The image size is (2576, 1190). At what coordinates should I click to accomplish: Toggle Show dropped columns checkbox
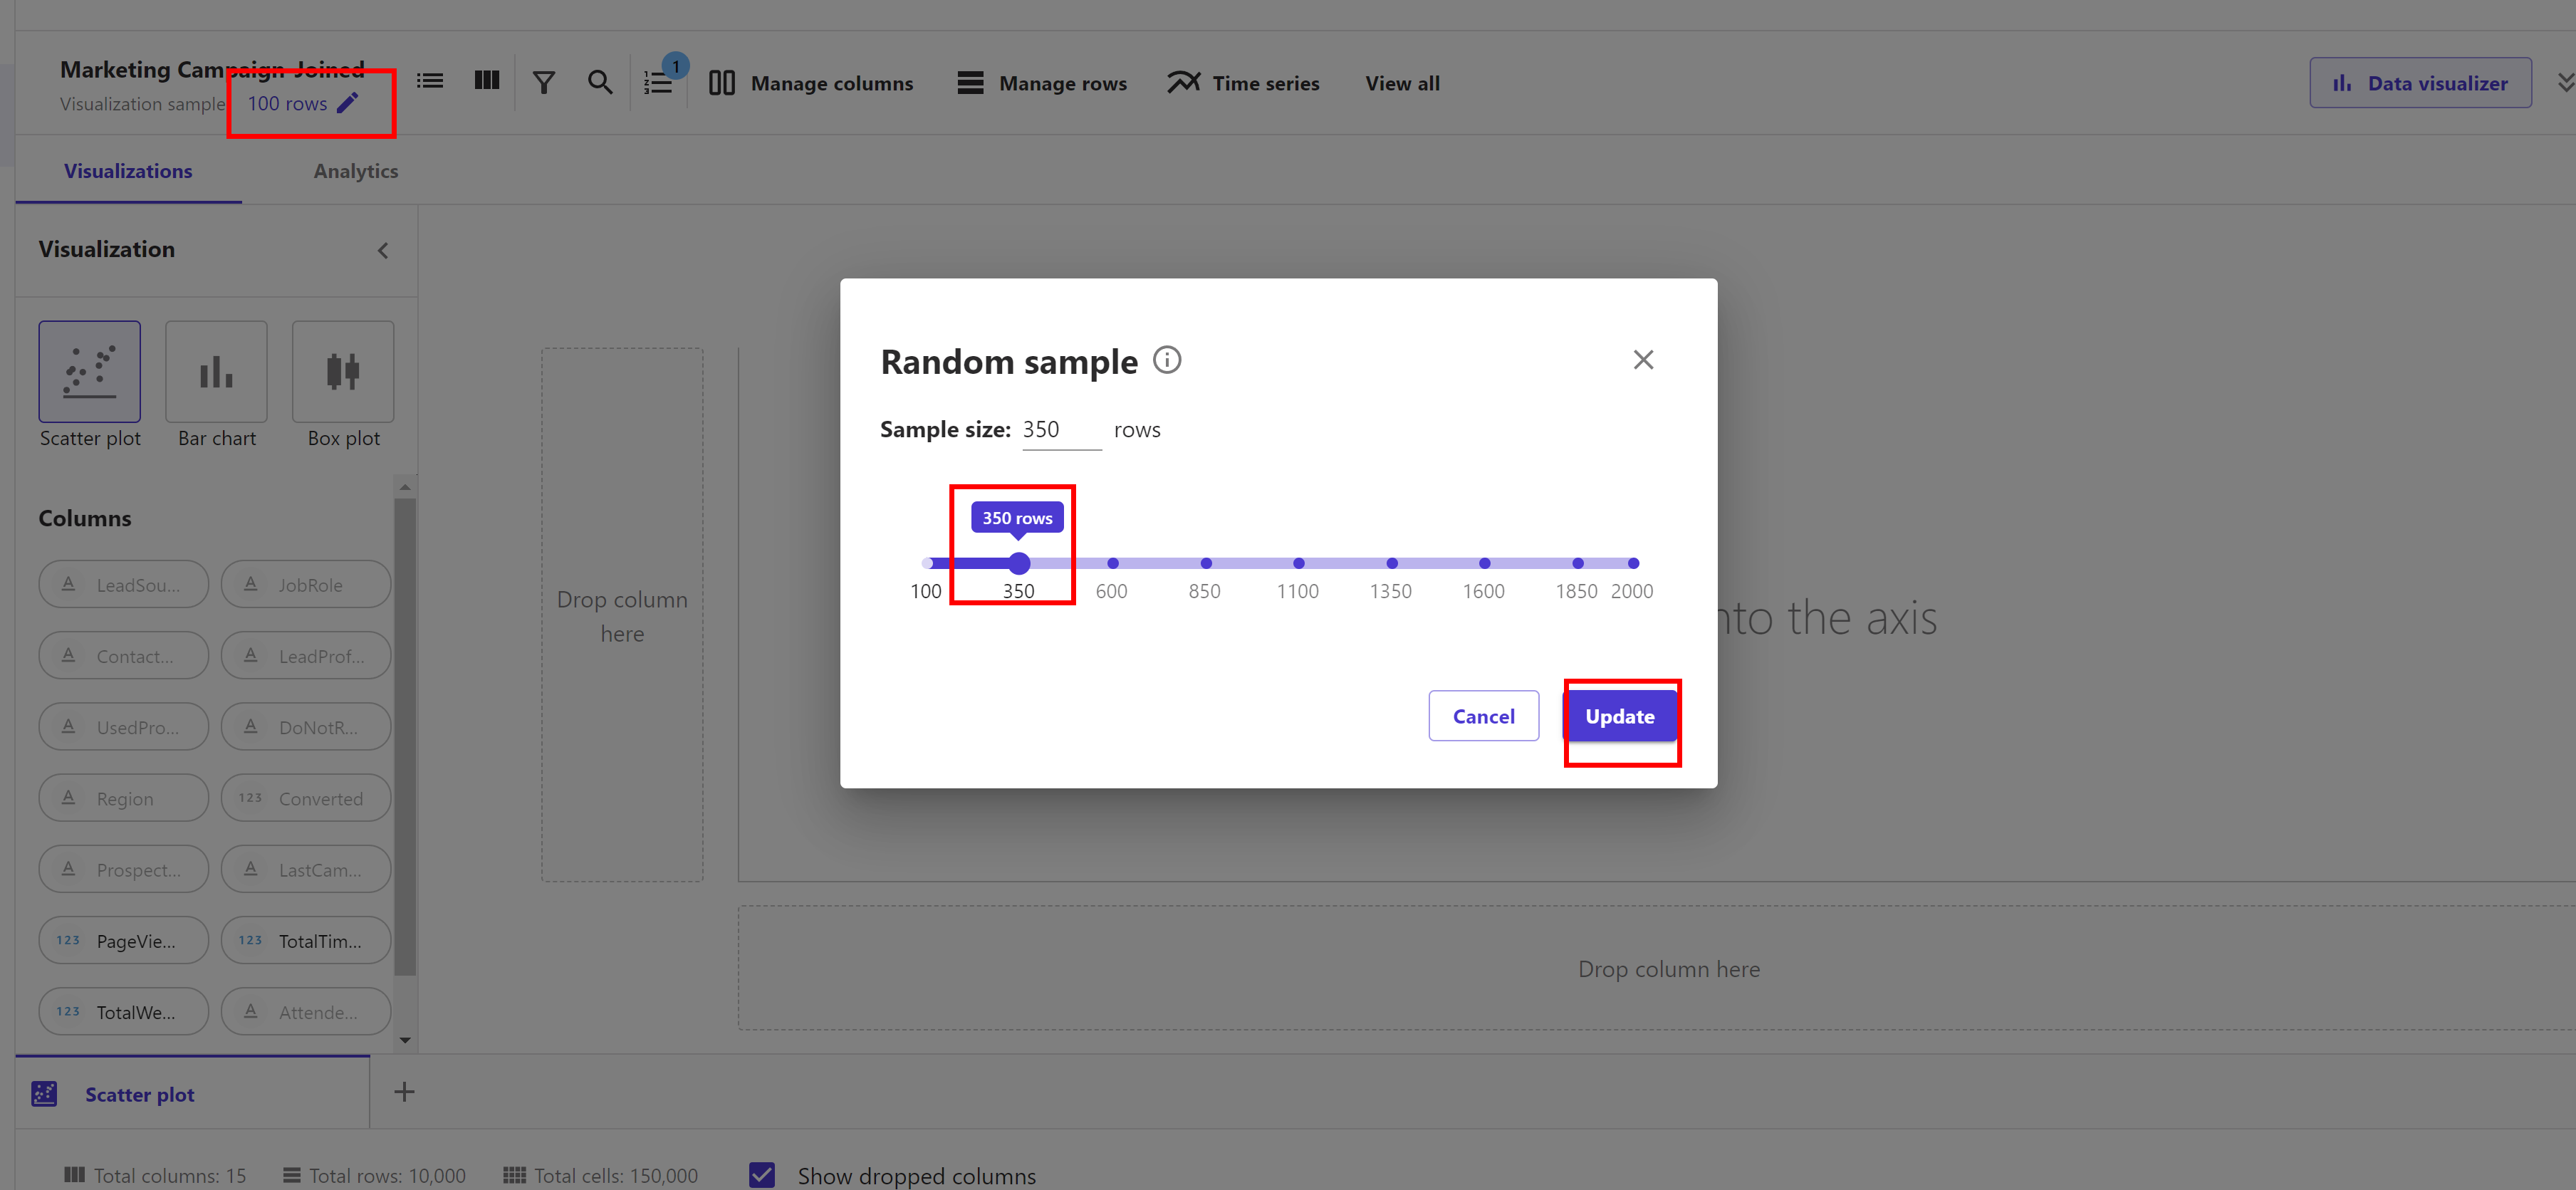762,1175
